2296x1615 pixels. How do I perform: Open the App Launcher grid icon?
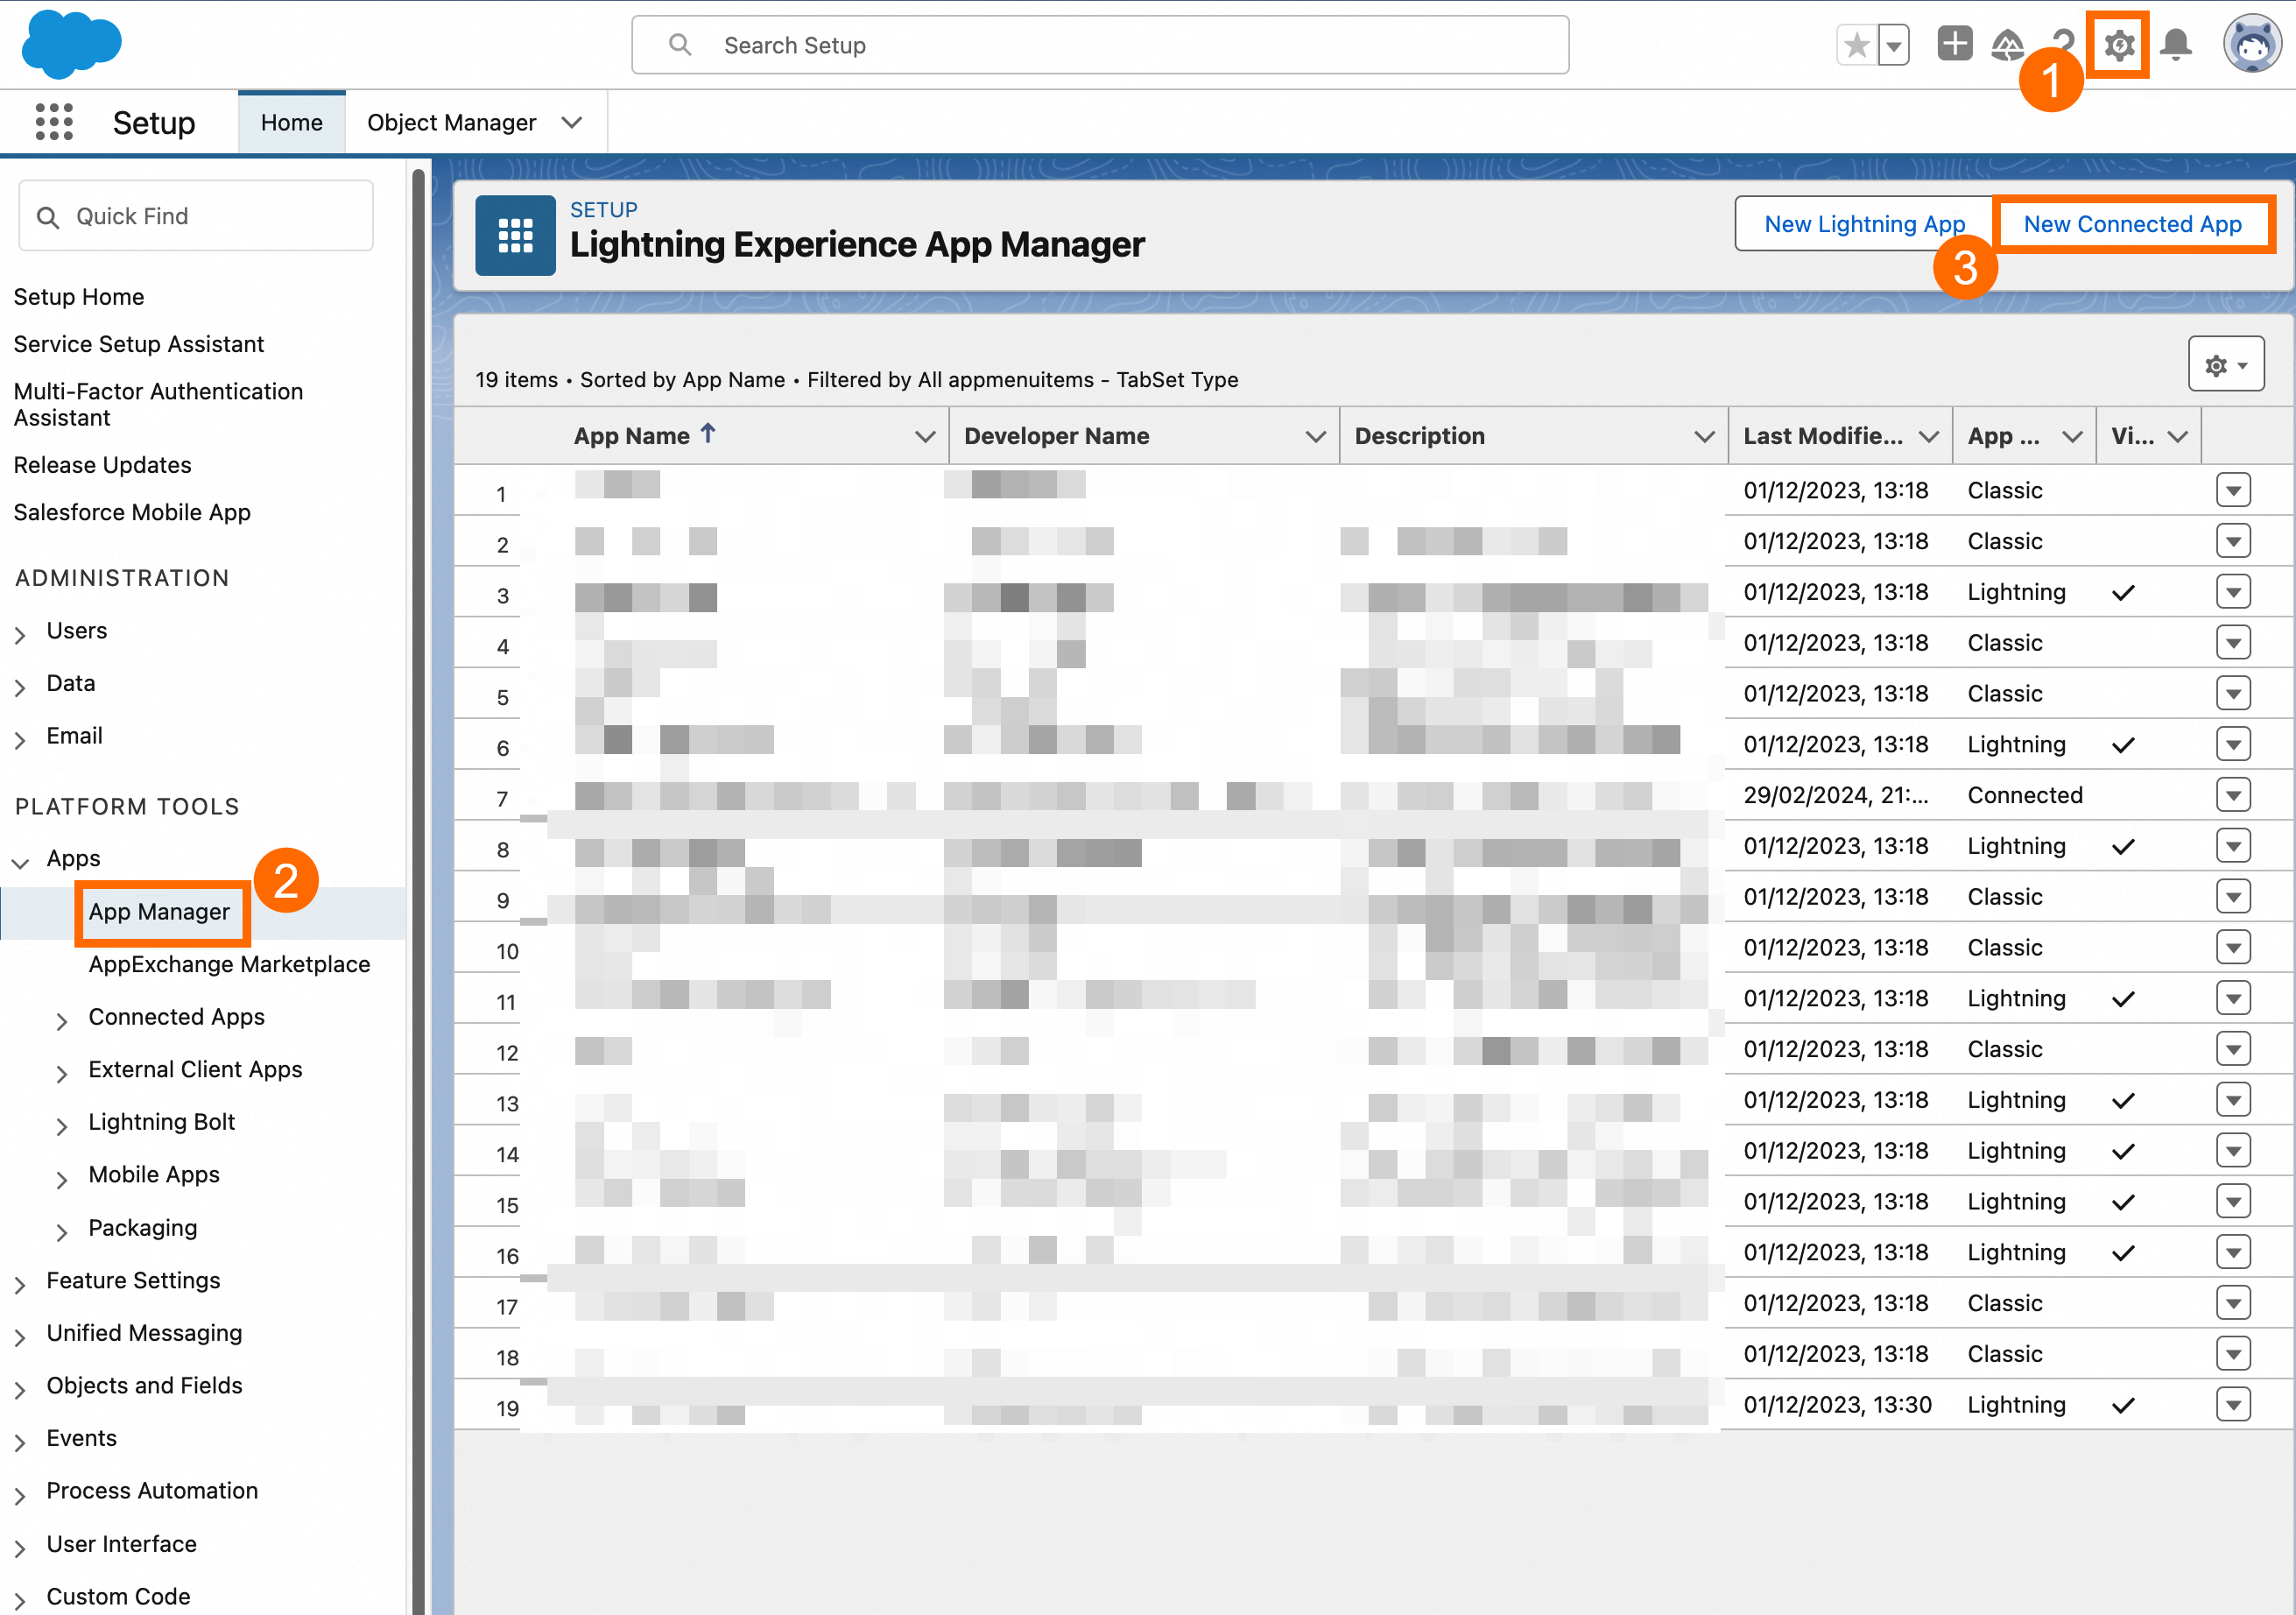(54, 122)
